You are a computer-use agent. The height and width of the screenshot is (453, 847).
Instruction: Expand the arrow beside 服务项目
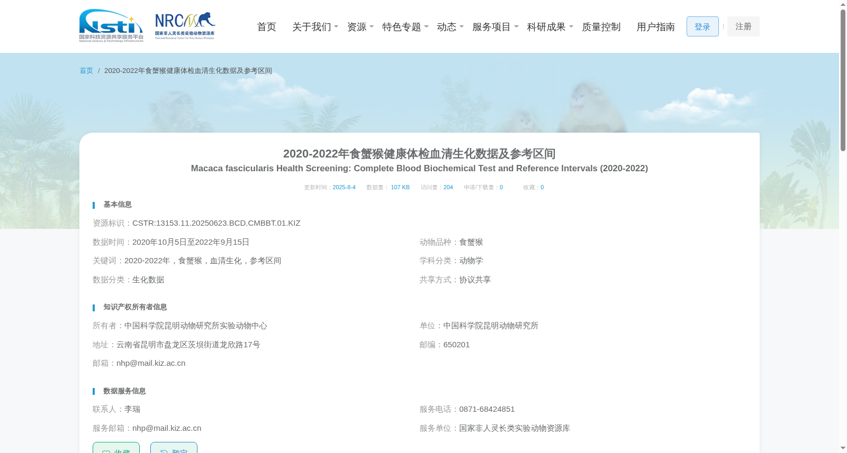[x=516, y=26]
